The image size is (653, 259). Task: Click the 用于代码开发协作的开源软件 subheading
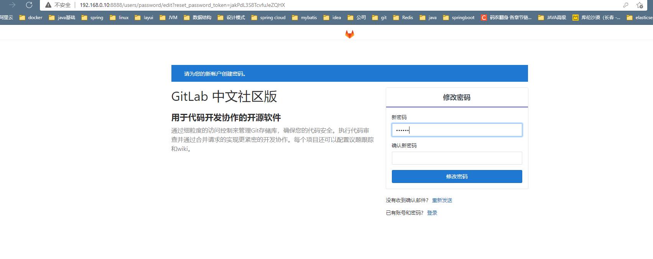point(226,118)
